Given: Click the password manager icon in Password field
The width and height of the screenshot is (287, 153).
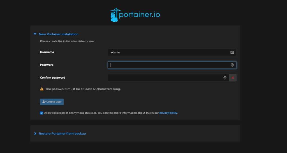Looking at the screenshot, I should (x=232, y=65).
